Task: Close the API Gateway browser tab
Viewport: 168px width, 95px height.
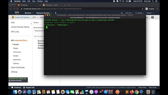Action: coord(40,5)
